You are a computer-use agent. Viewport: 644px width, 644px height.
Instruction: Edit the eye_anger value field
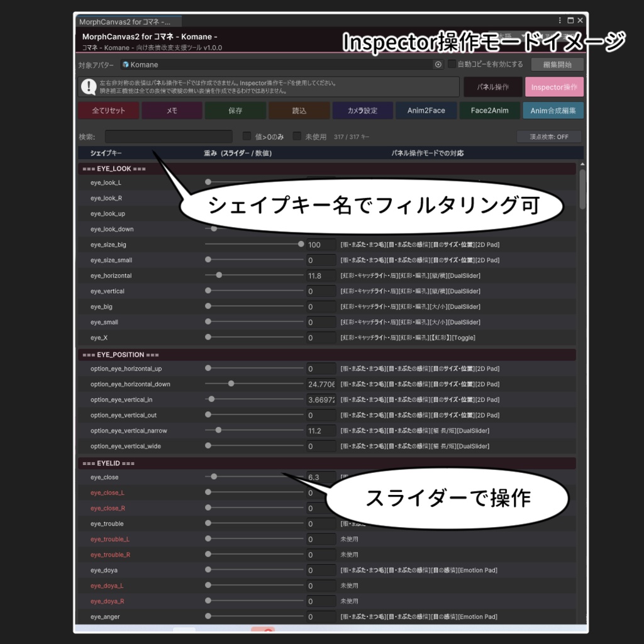point(321,617)
